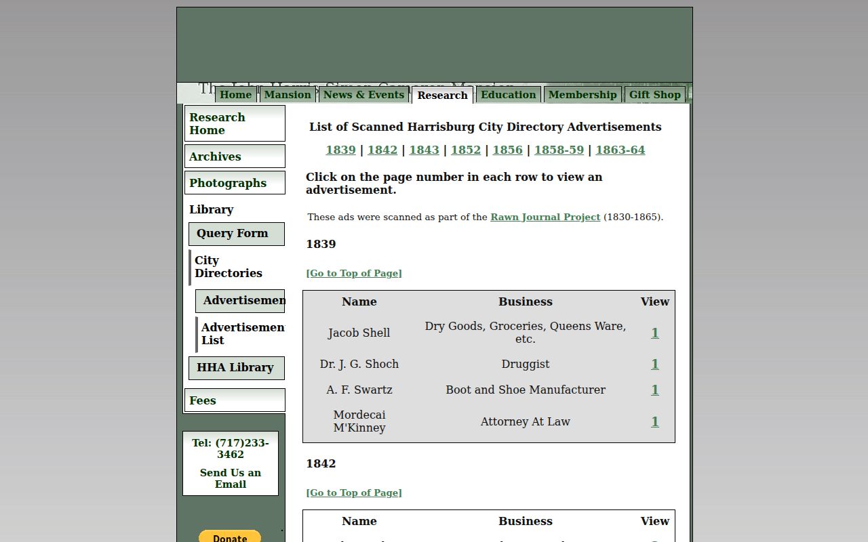Open the Gift Shop tab

point(655,95)
